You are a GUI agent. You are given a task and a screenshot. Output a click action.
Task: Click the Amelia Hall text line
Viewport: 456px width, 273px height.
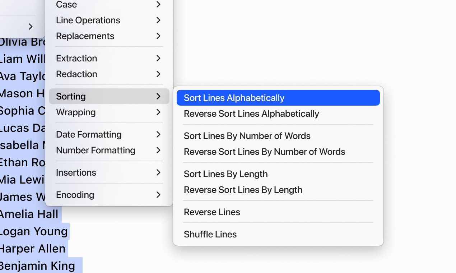pos(29,214)
